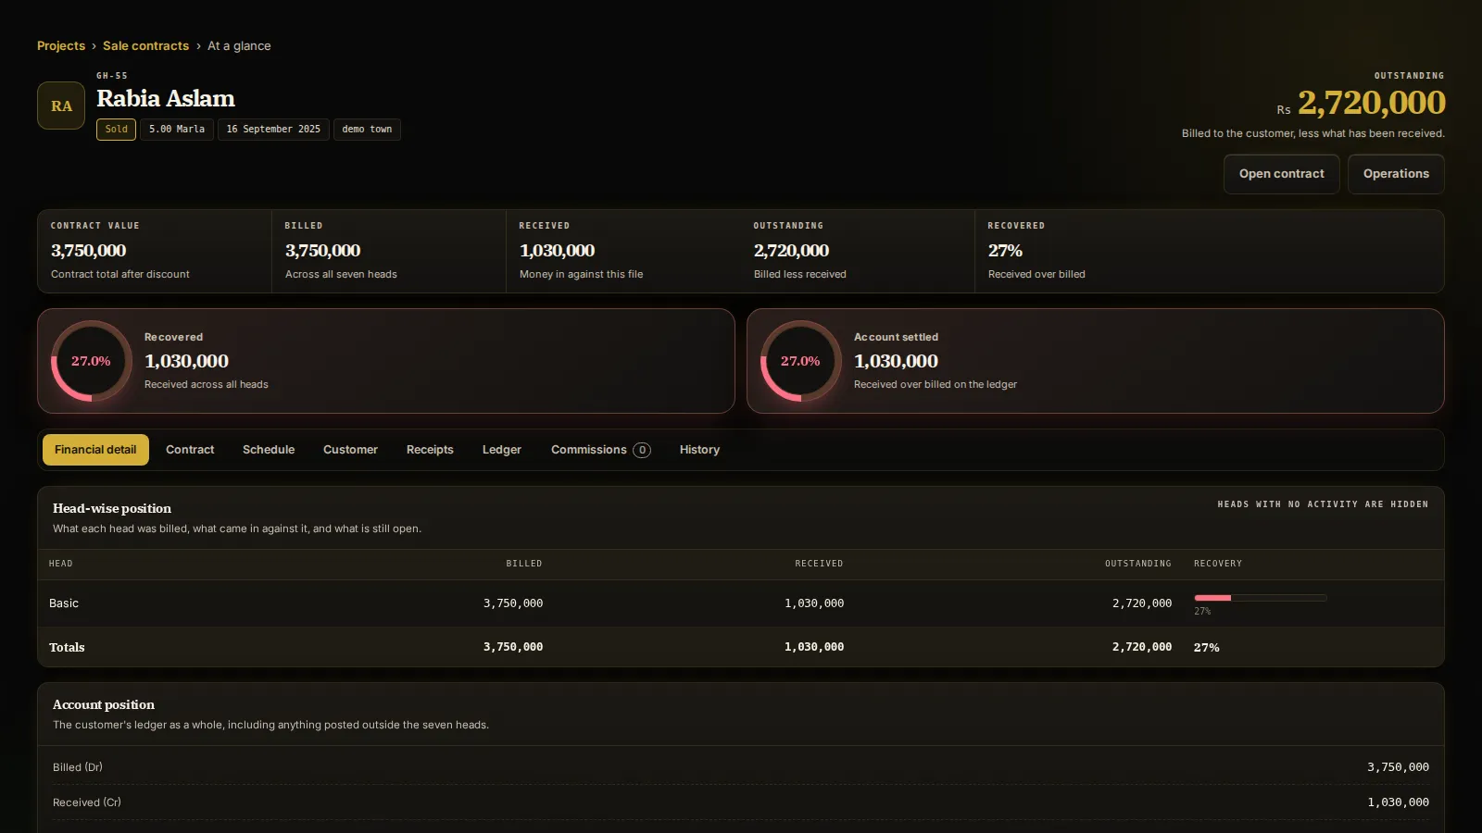Click the Account settled 27.0% ring

click(x=800, y=361)
